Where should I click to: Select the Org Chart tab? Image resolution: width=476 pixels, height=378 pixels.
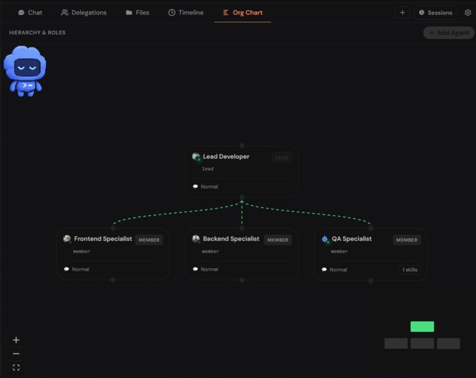click(x=243, y=13)
